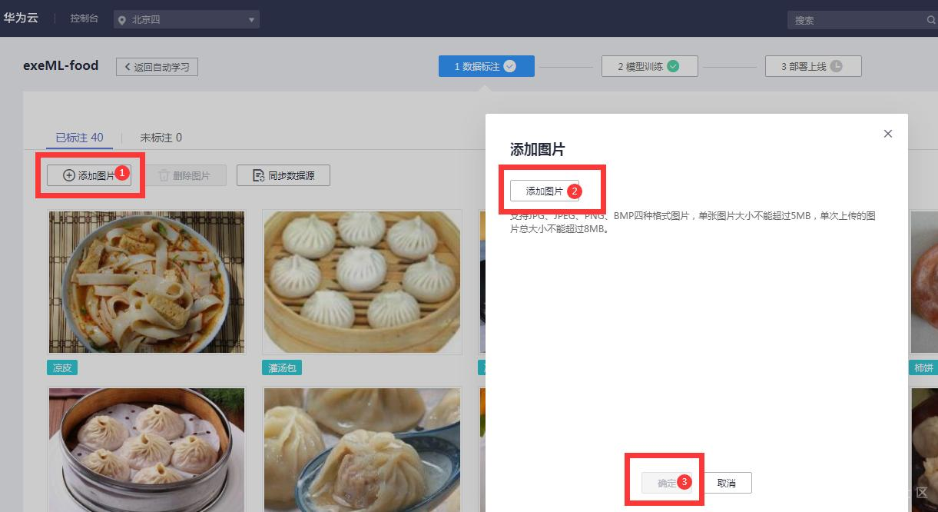Click the plus icon on toolbar 添加图片
The width and height of the screenshot is (938, 512).
pos(69,175)
